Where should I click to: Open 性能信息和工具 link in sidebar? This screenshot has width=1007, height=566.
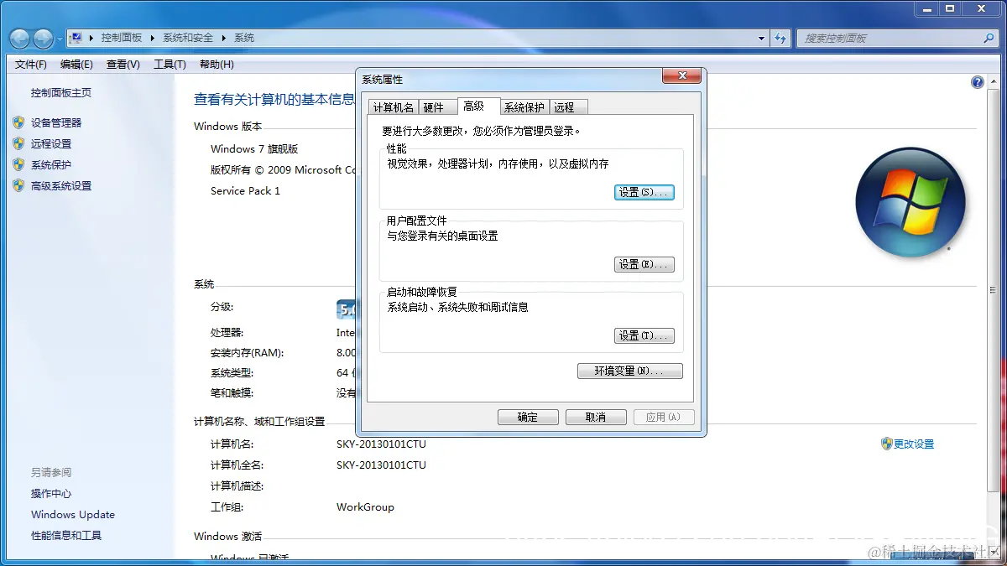[x=66, y=536]
